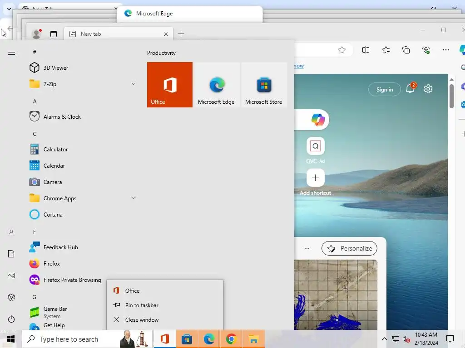Image resolution: width=465 pixels, height=348 pixels.
Task: Click the taskbar clock showing 10:43 AM
Action: click(426, 339)
